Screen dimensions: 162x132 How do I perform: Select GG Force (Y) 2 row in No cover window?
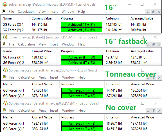[81, 129]
